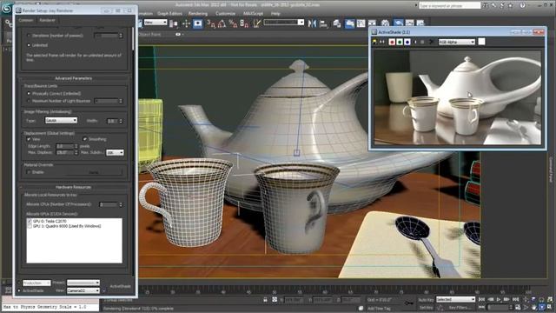Open the RGB Alpha channel dropdown

457,42
